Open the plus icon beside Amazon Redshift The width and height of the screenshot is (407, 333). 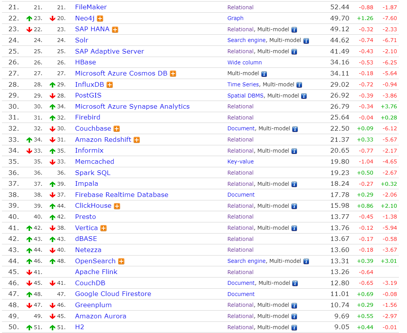click(x=137, y=140)
